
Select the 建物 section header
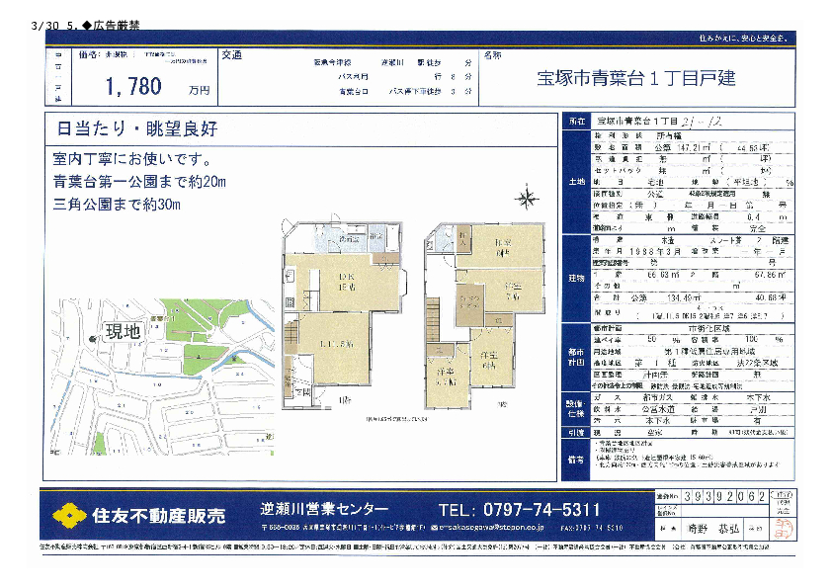pos(576,278)
